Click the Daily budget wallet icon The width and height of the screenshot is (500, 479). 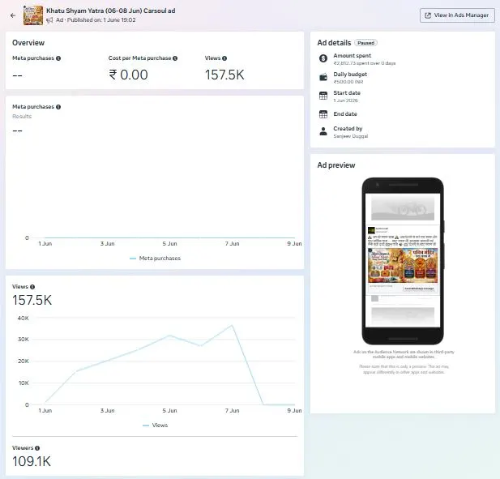coord(323,77)
